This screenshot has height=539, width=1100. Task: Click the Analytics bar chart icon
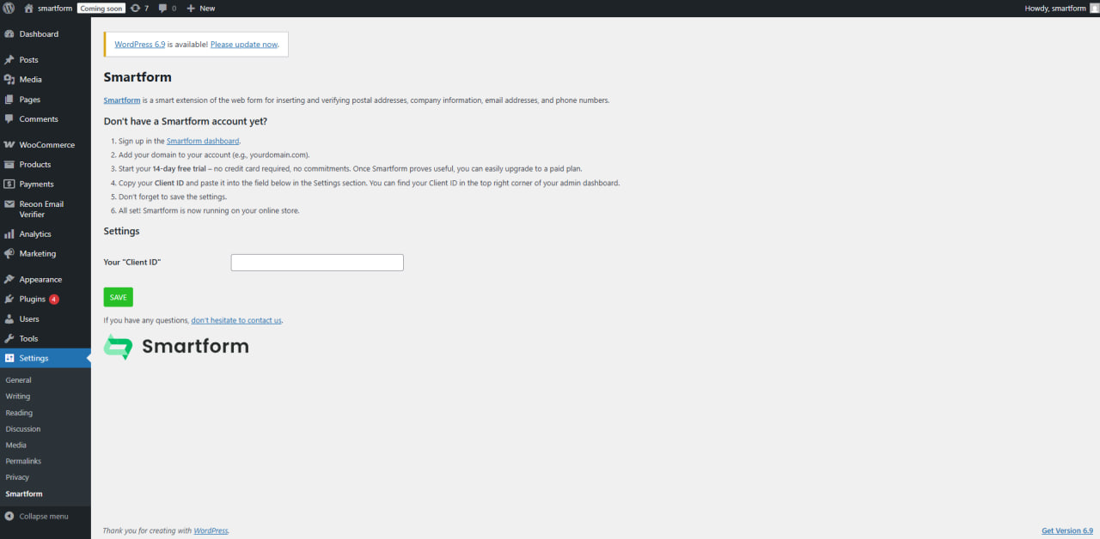9,234
